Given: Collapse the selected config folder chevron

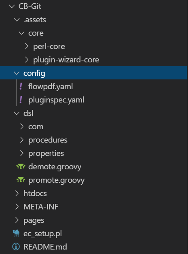Looking at the screenshot, I should click(x=17, y=73).
